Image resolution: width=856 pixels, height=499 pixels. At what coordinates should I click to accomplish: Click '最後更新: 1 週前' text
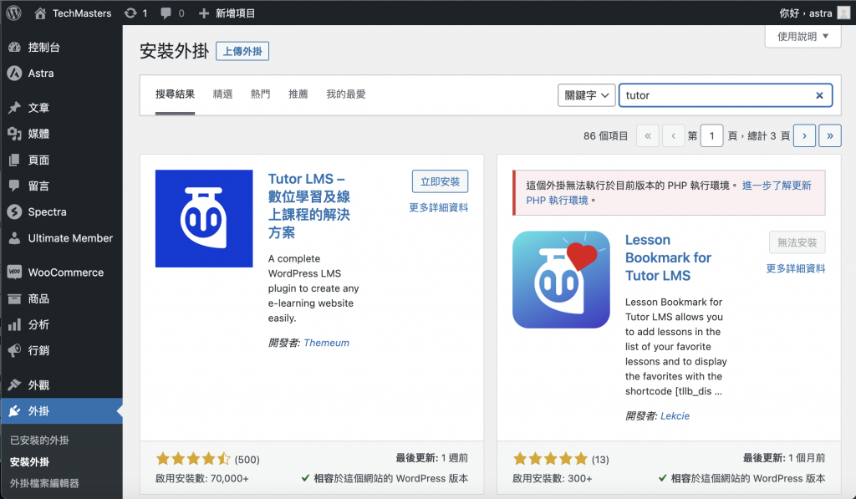point(432,457)
